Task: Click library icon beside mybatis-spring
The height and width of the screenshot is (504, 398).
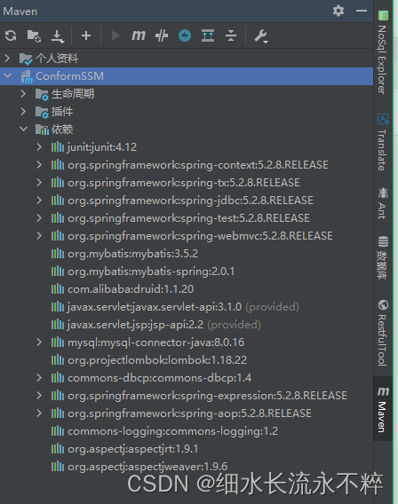Action: point(58,272)
